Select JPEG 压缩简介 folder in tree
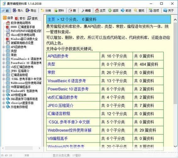The width and height of the screenshot is (178, 158). (x=20, y=71)
